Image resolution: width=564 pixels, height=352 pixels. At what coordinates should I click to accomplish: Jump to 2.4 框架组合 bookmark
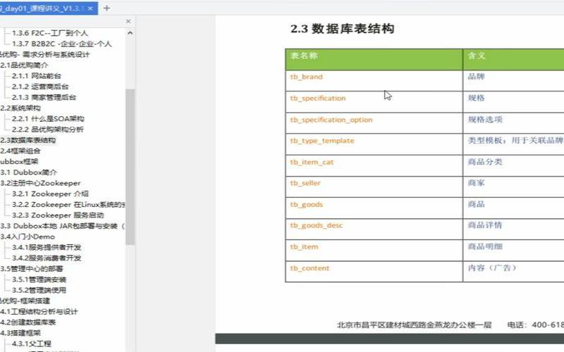tap(20, 151)
